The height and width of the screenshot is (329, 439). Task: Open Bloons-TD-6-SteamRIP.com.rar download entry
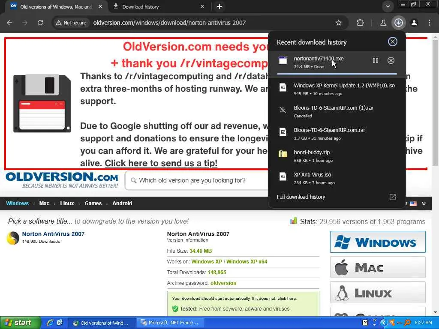click(337, 134)
